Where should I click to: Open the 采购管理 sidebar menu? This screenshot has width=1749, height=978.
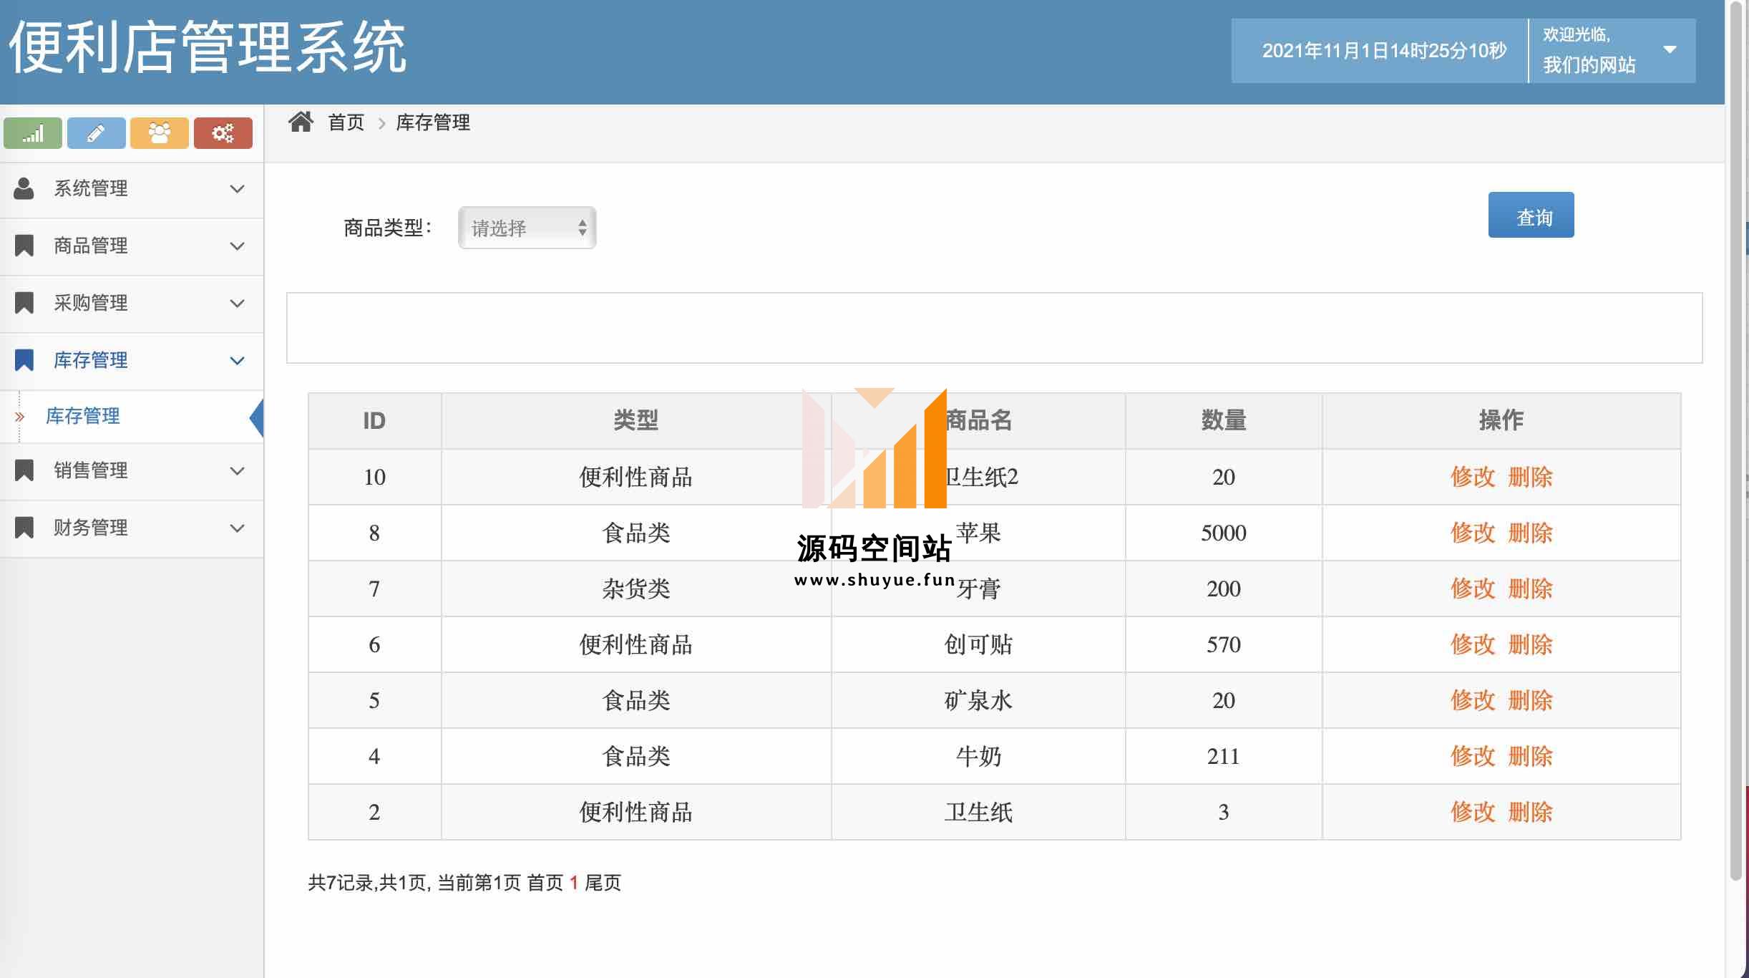point(132,304)
